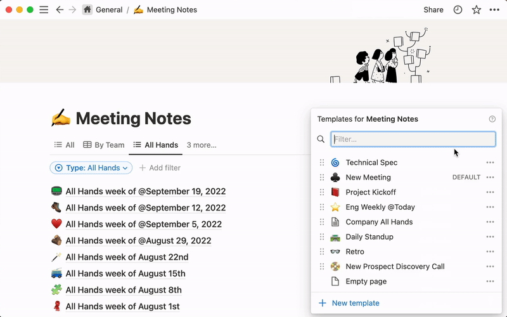This screenshot has height=317, width=507.
Task: Open options for New Prospect Discovery Call
Action: pyautogui.click(x=490, y=266)
